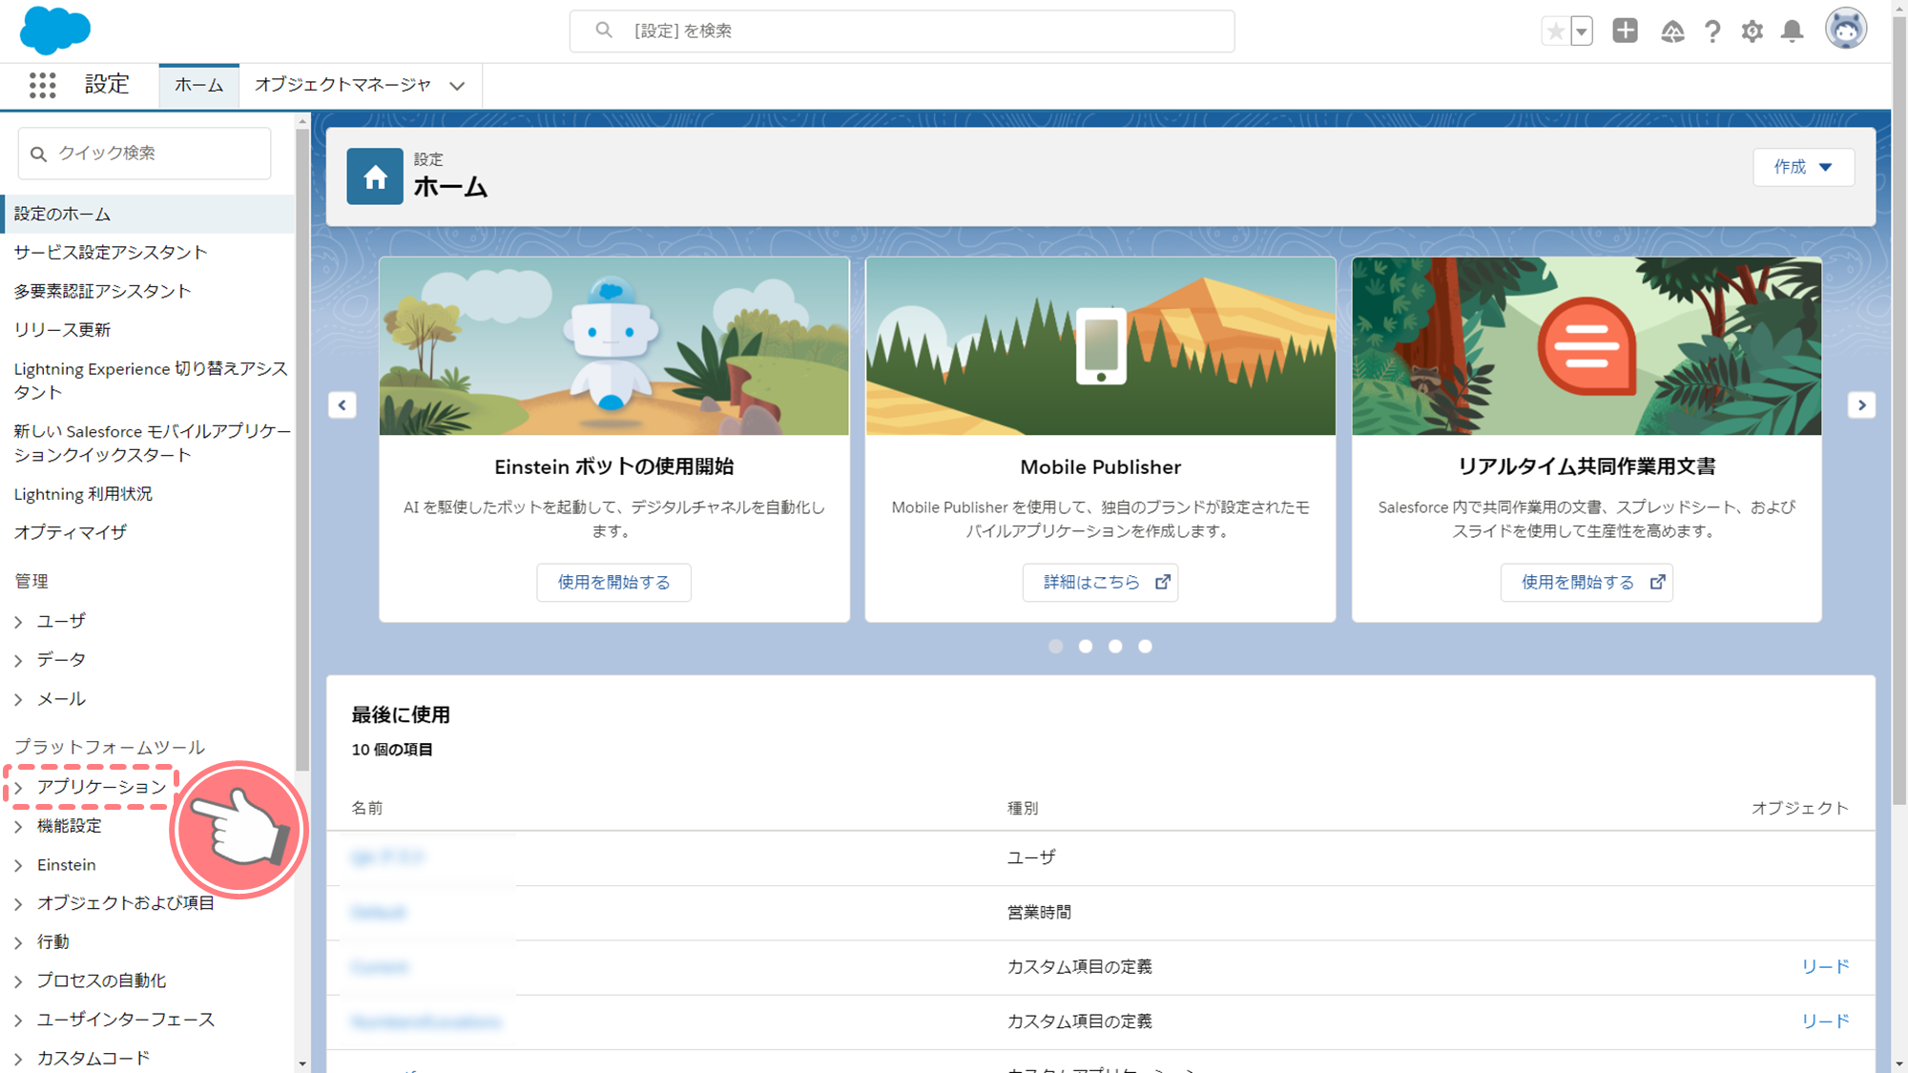Expand the Einstein tree node
The image size is (1908, 1073).
[18, 865]
